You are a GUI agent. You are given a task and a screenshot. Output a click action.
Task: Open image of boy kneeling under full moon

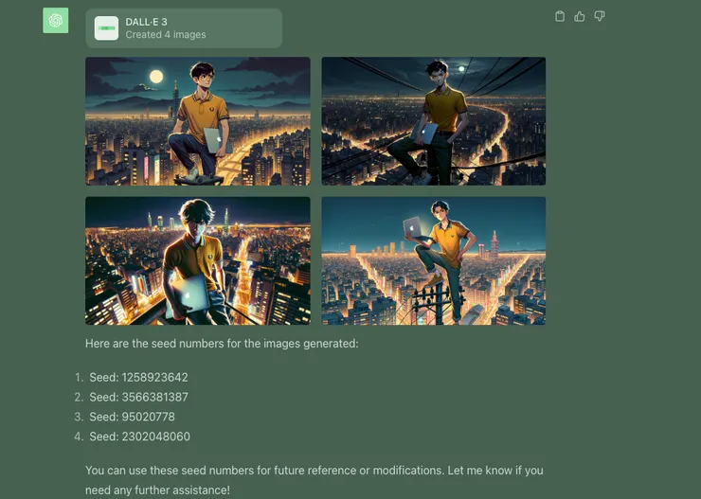click(x=198, y=121)
